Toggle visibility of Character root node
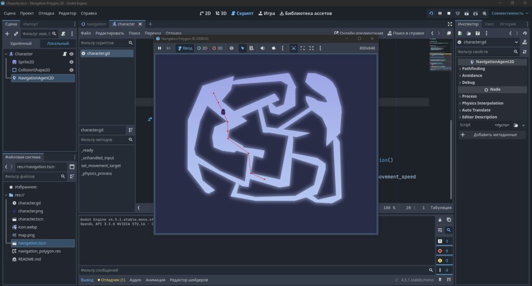Viewport: 532px width, 286px height. [x=71, y=54]
